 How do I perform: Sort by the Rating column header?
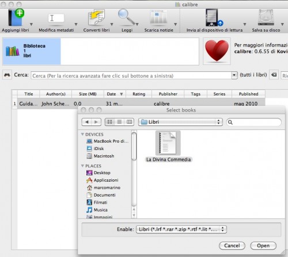[x=139, y=94]
